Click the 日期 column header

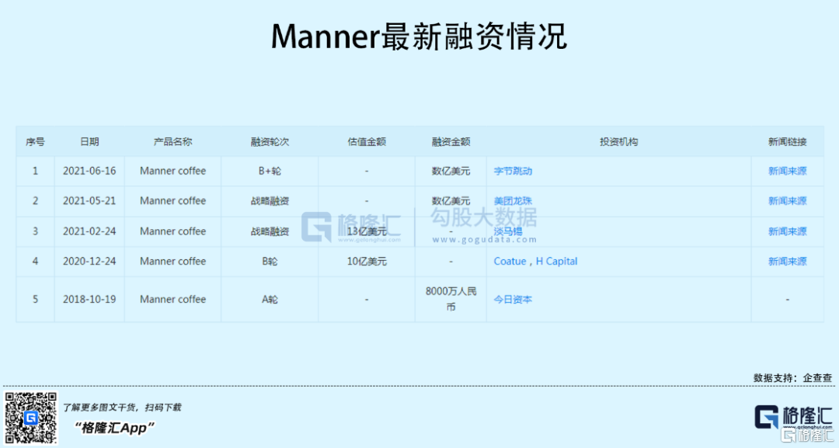pyautogui.click(x=89, y=142)
